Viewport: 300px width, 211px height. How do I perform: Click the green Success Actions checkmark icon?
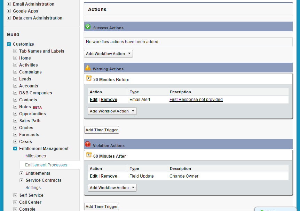[88, 27]
